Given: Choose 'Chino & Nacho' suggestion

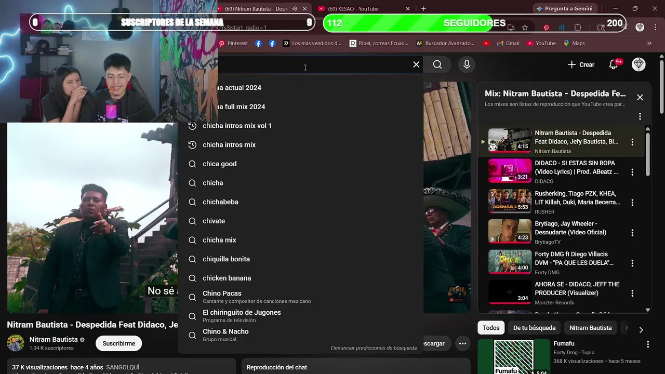Looking at the screenshot, I should (300, 335).
